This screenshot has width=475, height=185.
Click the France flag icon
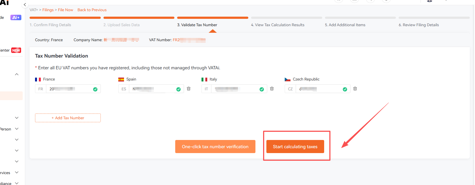click(38, 79)
